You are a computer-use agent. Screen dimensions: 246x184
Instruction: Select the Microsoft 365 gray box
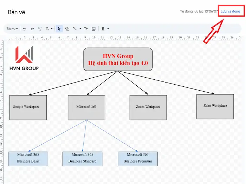click(86, 107)
